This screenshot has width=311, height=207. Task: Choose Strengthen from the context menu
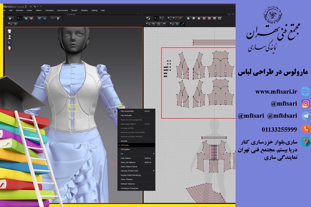[136, 149]
